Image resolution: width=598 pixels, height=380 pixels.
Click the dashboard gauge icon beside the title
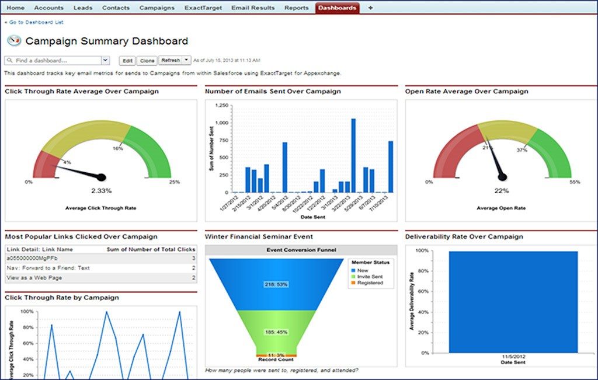[13, 41]
